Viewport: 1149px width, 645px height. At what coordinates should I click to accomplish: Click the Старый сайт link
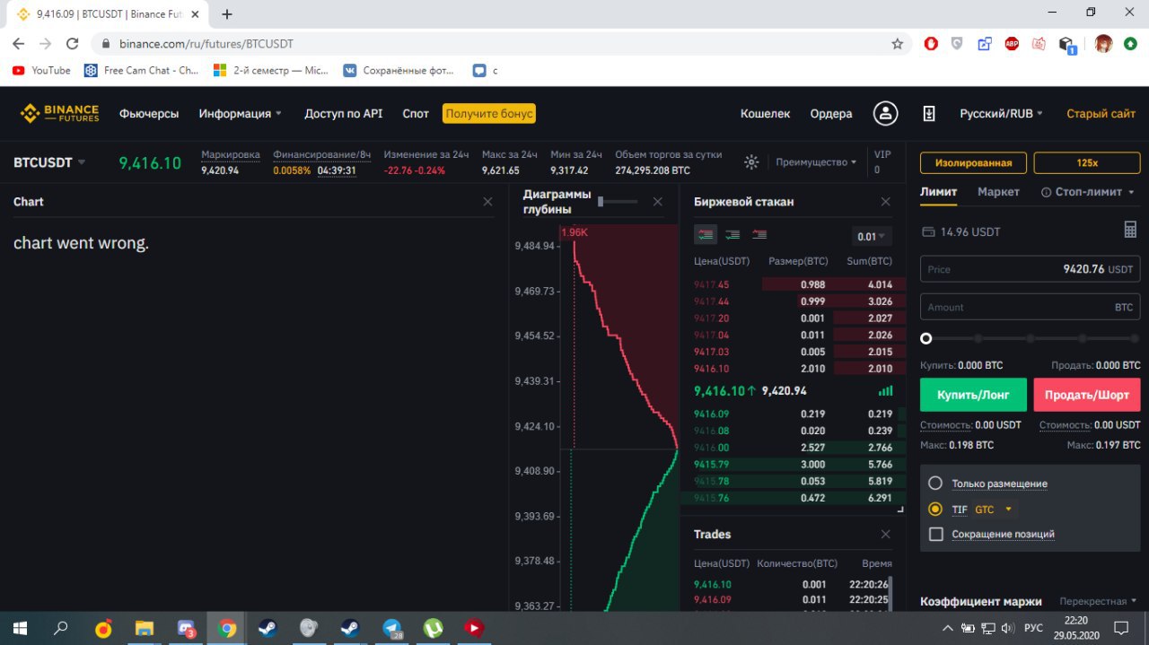[1101, 113]
